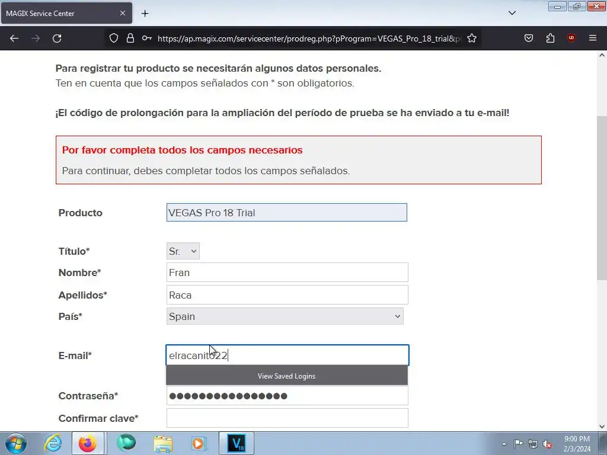607x455 pixels.
Task: Switch to Firefox in the taskbar
Action: 88,443
